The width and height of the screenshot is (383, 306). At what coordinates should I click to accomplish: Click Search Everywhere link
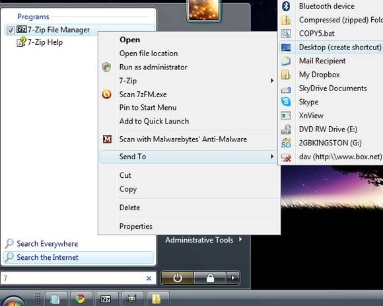[x=47, y=244]
